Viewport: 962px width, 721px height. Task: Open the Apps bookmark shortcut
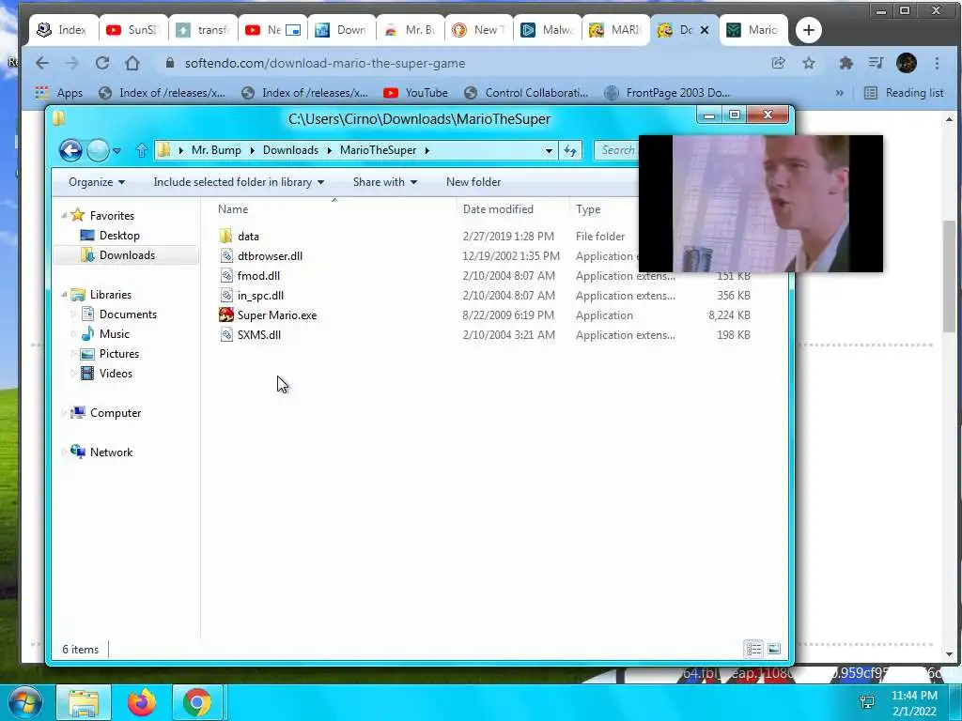[x=59, y=93]
